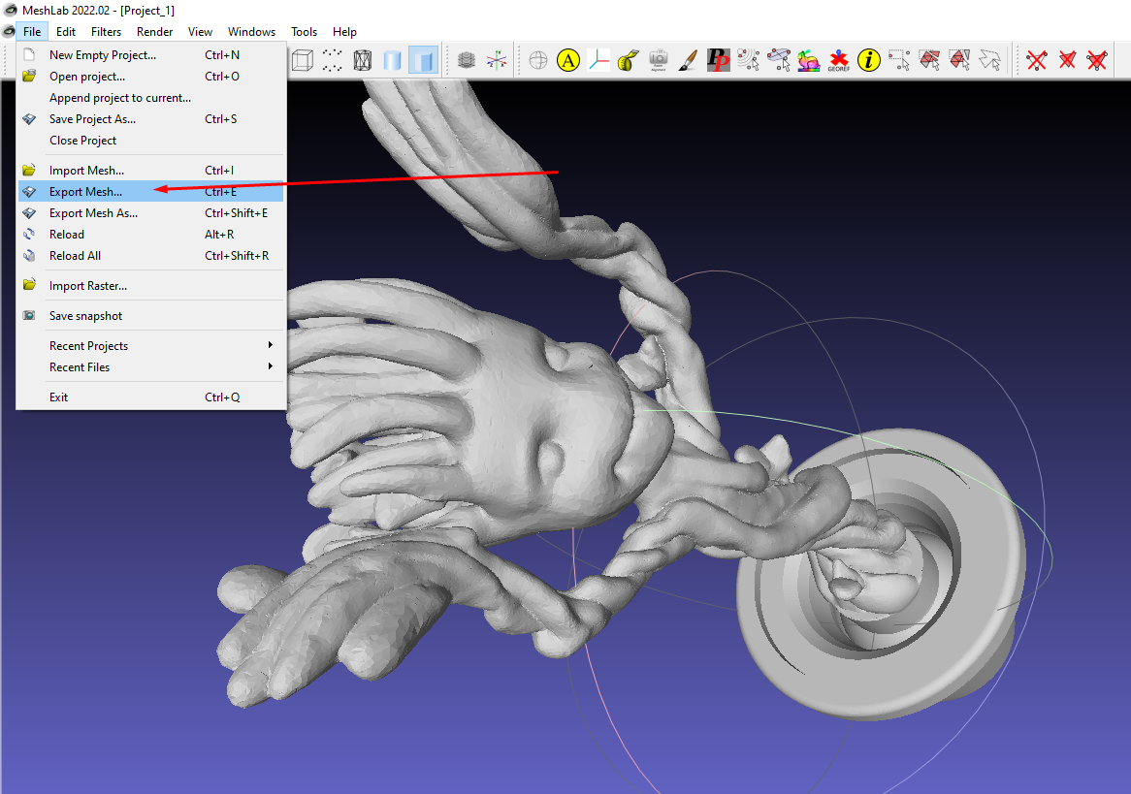Choose New Empty Project from File menu

150,55
